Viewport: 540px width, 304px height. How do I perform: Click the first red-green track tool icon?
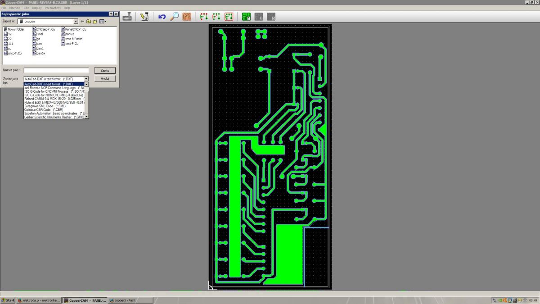pyautogui.click(x=204, y=17)
